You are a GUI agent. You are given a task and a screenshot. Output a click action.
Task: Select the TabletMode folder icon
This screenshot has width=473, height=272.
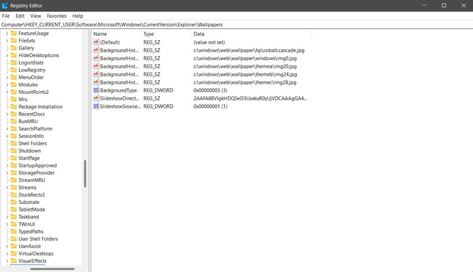13,209
